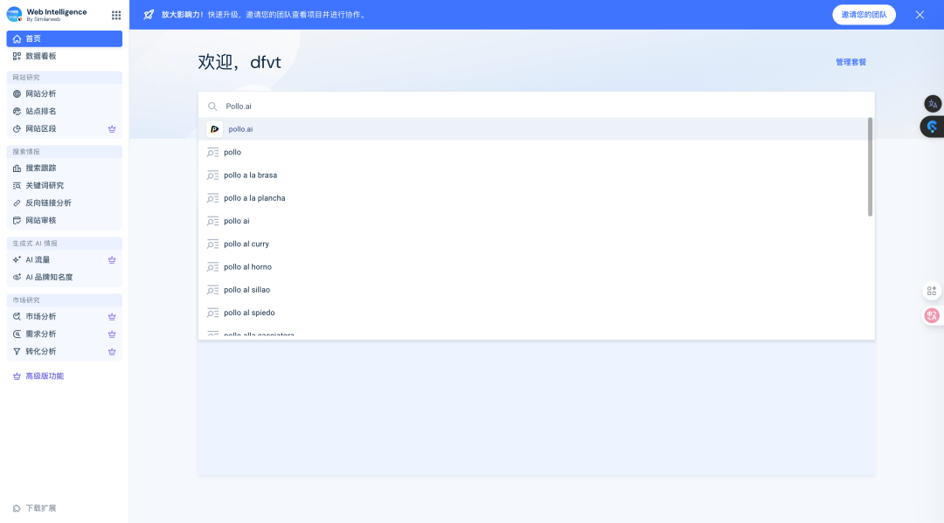Open 搜索跟踪 search tracking
Screen dimensions: 944x523
pyautogui.click(x=65, y=168)
